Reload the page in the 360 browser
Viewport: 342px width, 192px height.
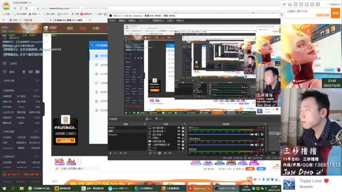pos(21,8)
